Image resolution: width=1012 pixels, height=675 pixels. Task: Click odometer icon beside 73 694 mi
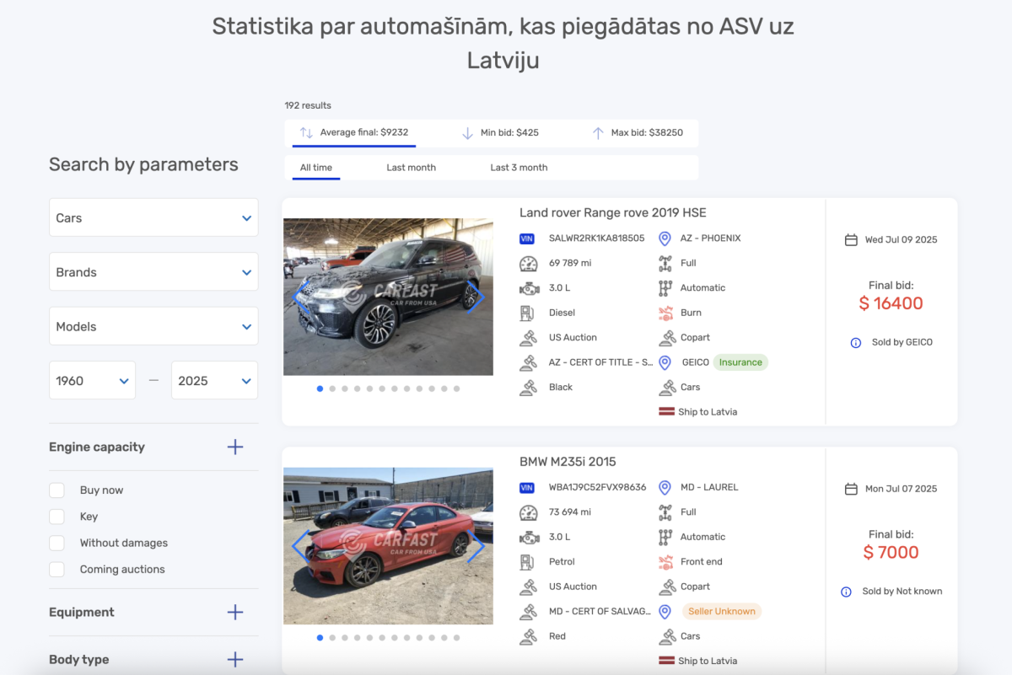pyautogui.click(x=528, y=512)
